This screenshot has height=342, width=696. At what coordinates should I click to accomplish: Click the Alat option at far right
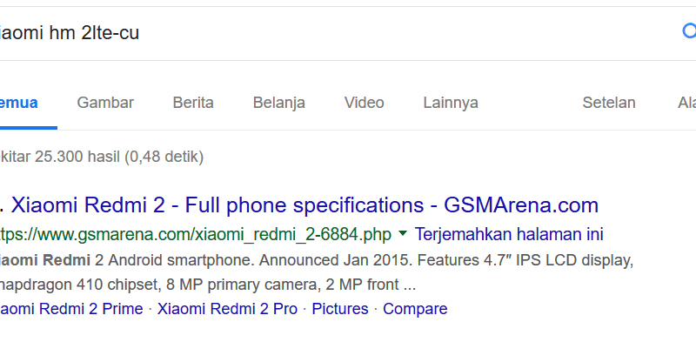coord(686,103)
